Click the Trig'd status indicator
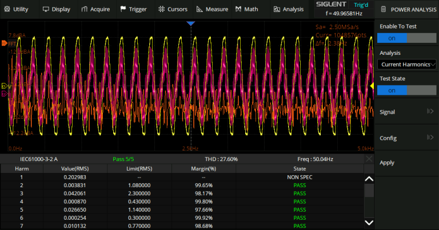The width and height of the screenshot is (439, 230). [361, 5]
